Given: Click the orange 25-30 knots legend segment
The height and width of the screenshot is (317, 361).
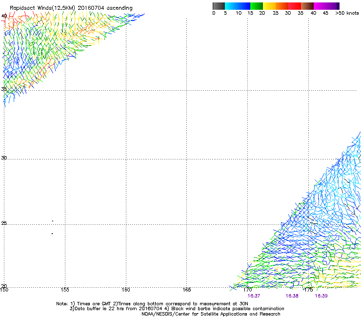Looking at the screenshot, I should 282,6.
